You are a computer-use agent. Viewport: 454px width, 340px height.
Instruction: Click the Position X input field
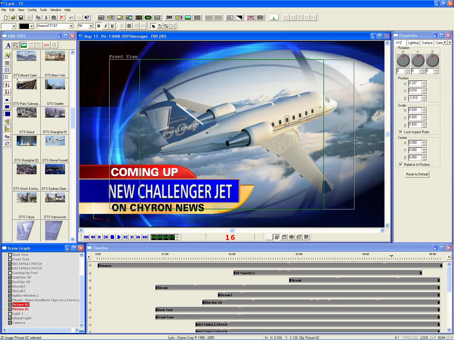pyautogui.click(x=415, y=83)
